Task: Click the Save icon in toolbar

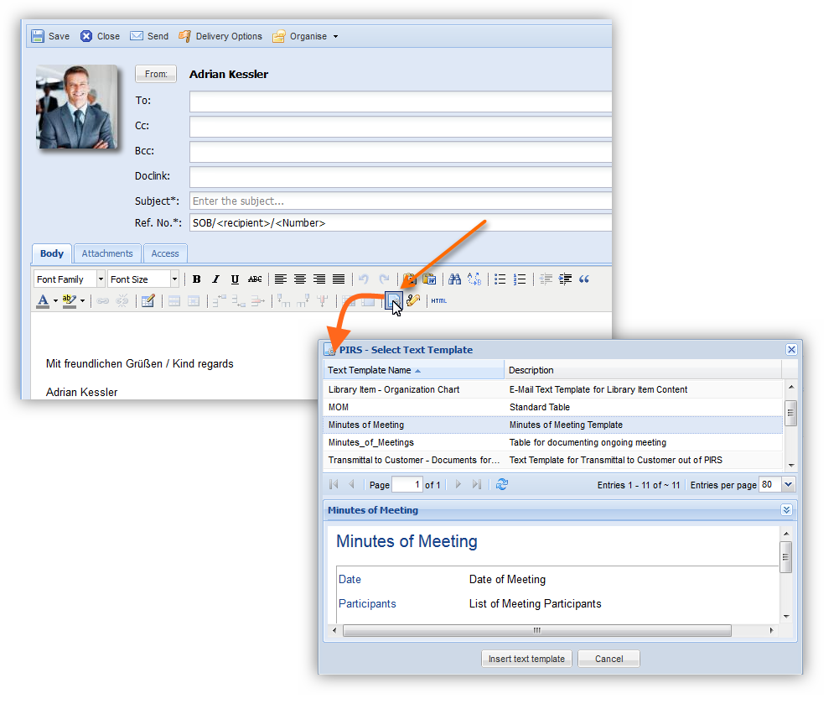Action: (x=38, y=36)
